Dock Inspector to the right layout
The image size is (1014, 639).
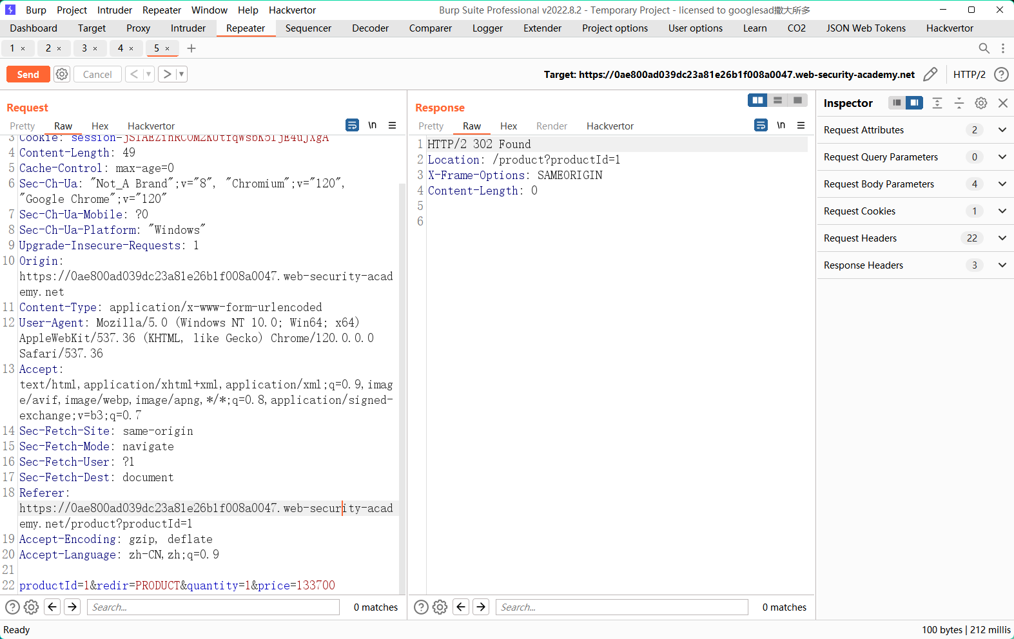click(914, 103)
